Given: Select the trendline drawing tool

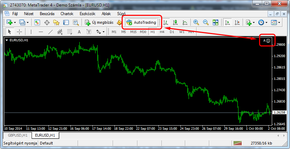Looking at the screenshot, I should click(x=51, y=32).
